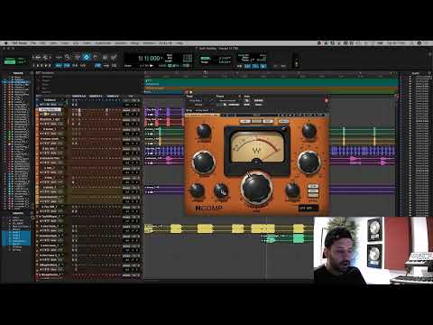Open the Help menu
The height and width of the screenshot is (325, 433).
180,43
